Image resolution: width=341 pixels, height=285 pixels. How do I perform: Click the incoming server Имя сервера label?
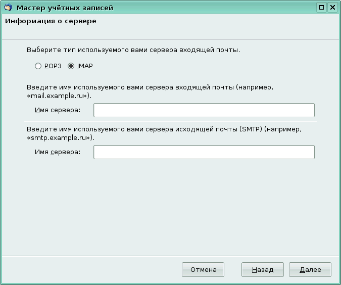click(58, 110)
